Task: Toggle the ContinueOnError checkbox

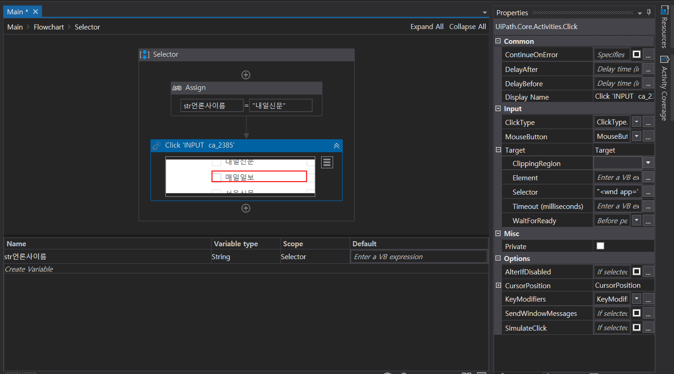Action: tap(637, 54)
